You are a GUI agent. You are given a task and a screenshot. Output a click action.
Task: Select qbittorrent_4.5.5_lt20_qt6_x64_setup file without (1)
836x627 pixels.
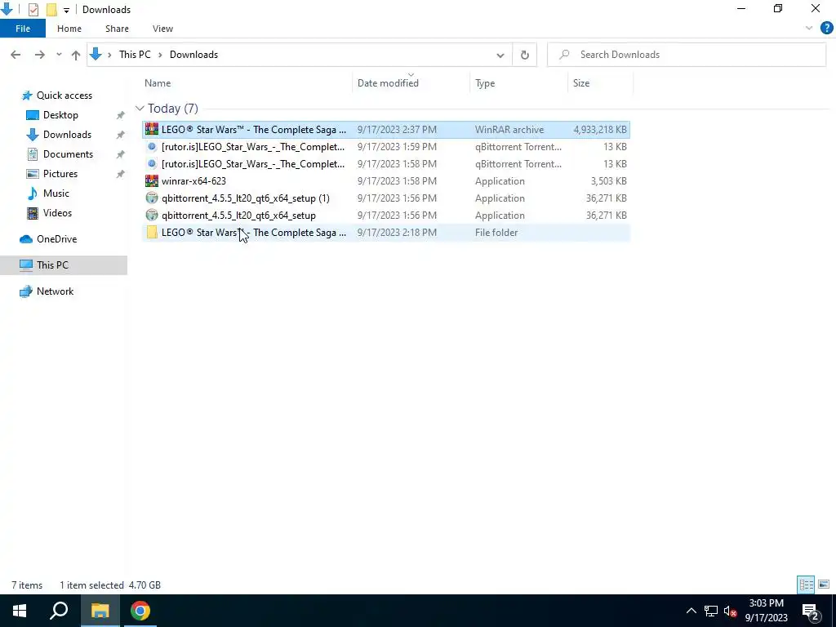tap(385, 216)
